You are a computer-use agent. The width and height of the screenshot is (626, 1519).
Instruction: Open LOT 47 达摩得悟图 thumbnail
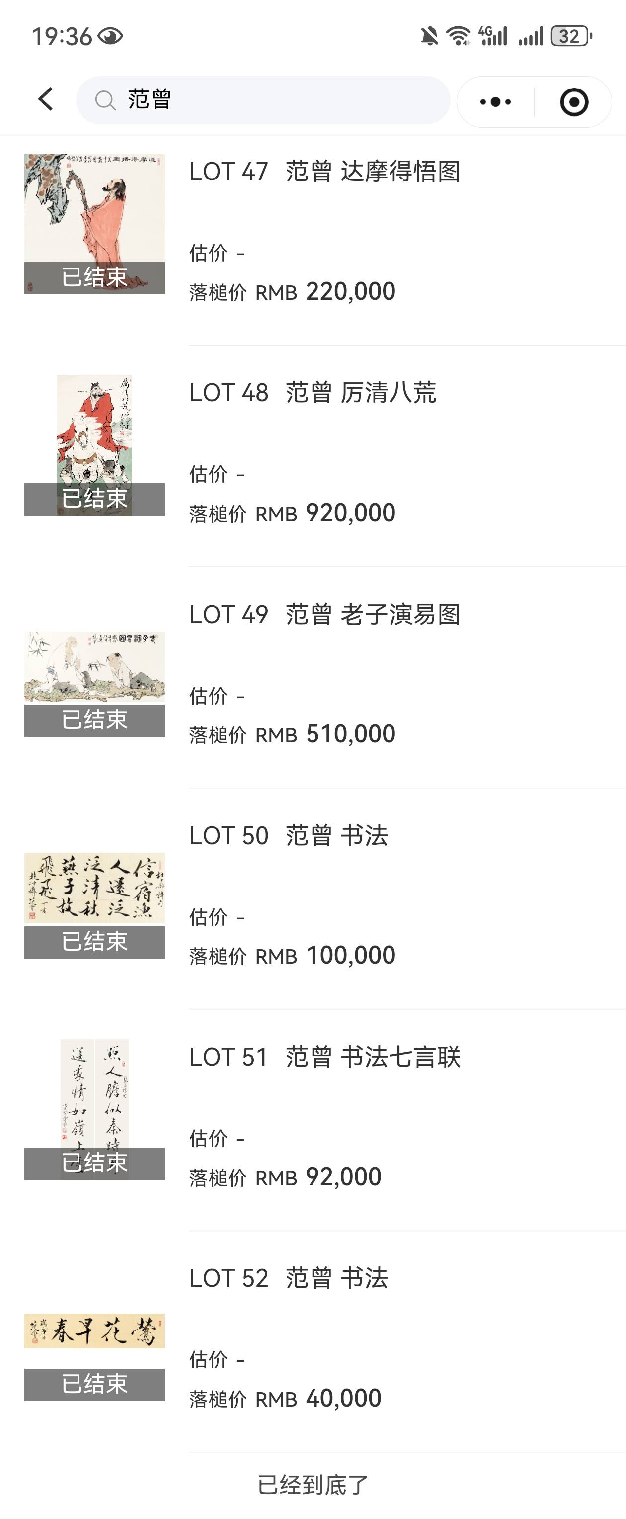coord(94,224)
